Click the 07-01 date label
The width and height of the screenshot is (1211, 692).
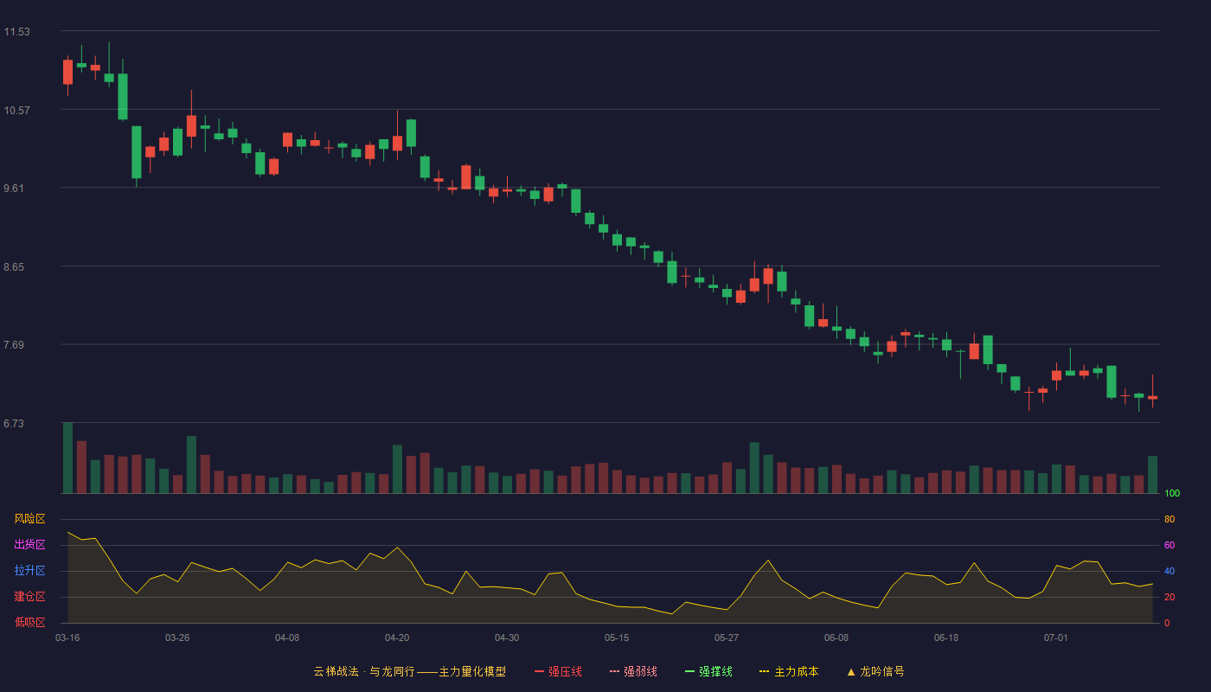click(1056, 638)
